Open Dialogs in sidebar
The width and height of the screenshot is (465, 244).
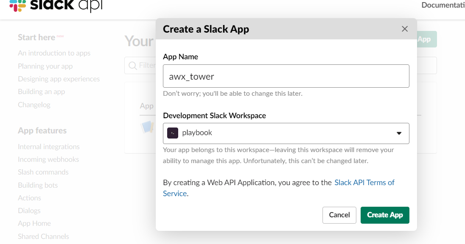[29, 211]
